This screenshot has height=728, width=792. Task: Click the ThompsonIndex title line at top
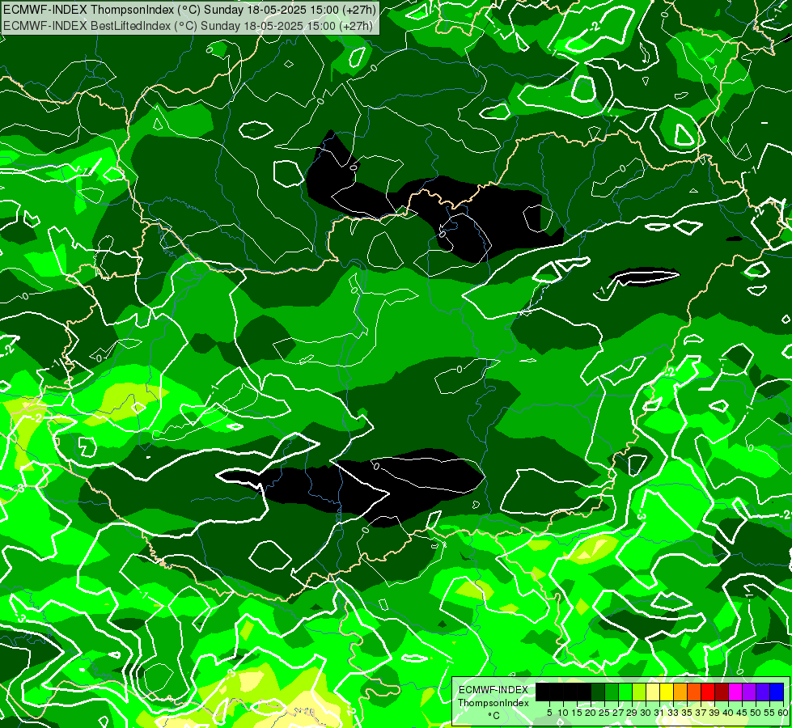(190, 9)
